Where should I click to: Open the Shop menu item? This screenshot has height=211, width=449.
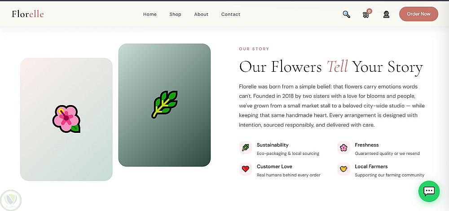[x=176, y=14]
